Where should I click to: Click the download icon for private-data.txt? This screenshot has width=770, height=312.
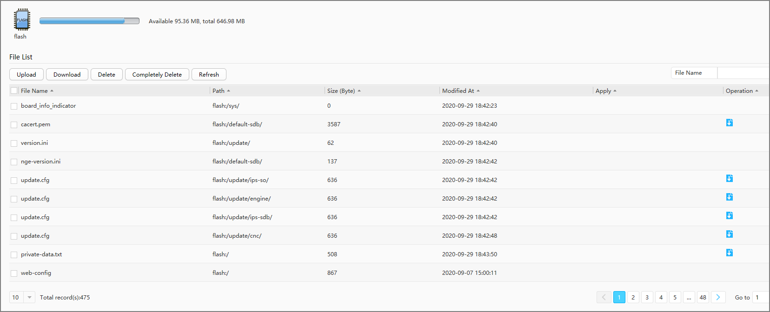pos(729,253)
